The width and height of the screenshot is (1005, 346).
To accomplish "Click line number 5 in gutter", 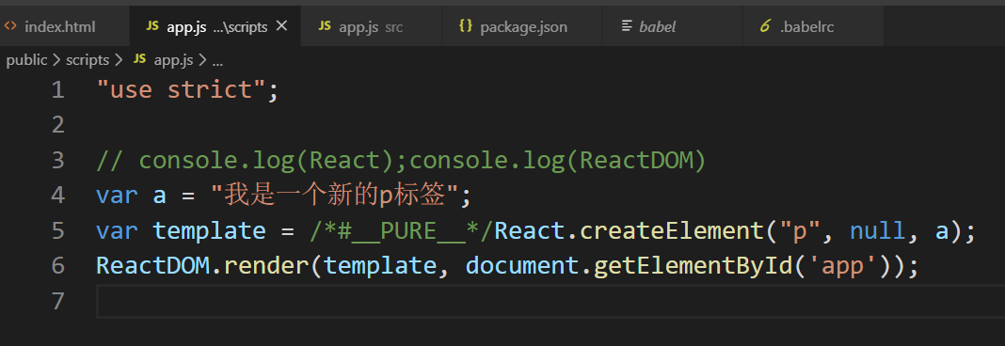I will [58, 230].
